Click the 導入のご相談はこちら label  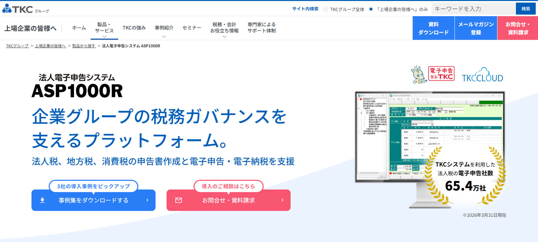(228, 186)
